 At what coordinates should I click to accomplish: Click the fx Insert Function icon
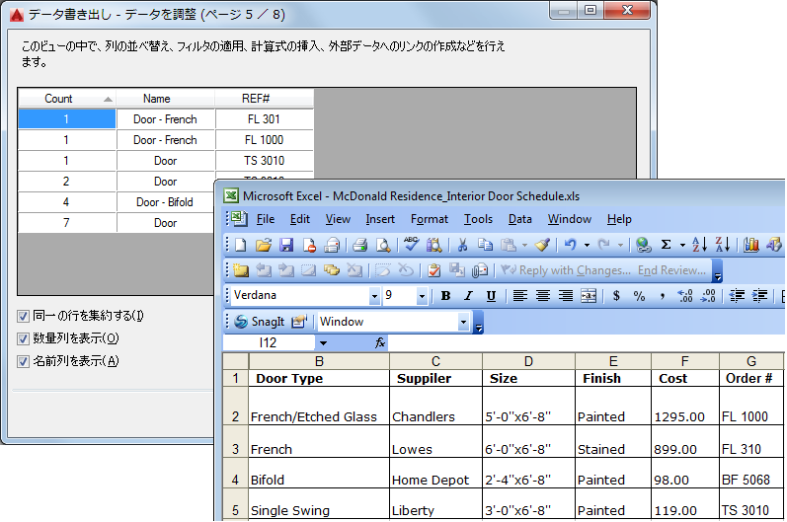[x=380, y=342]
